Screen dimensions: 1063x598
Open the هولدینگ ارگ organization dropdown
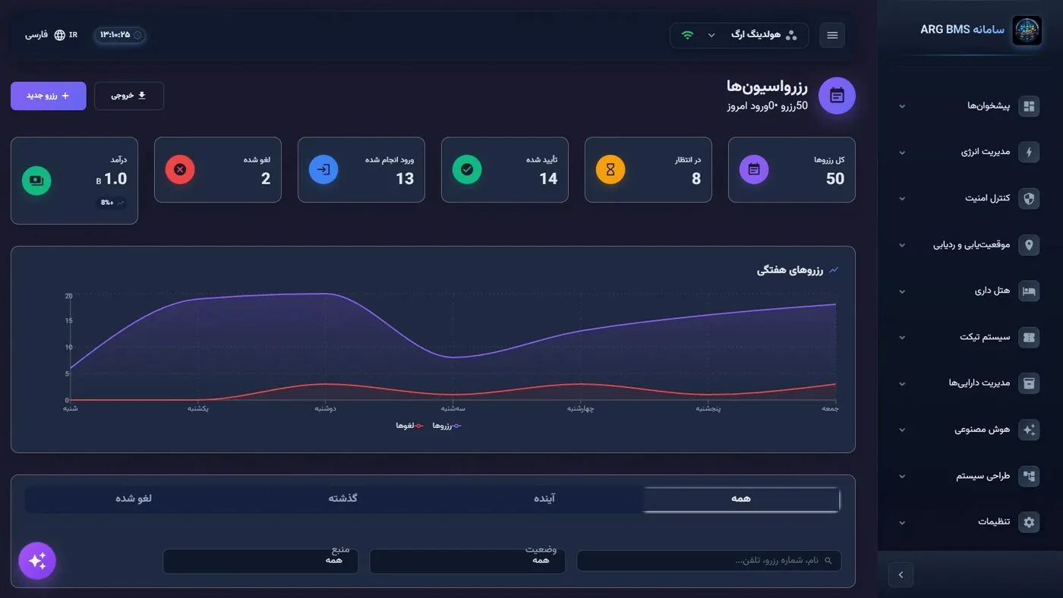click(x=740, y=35)
